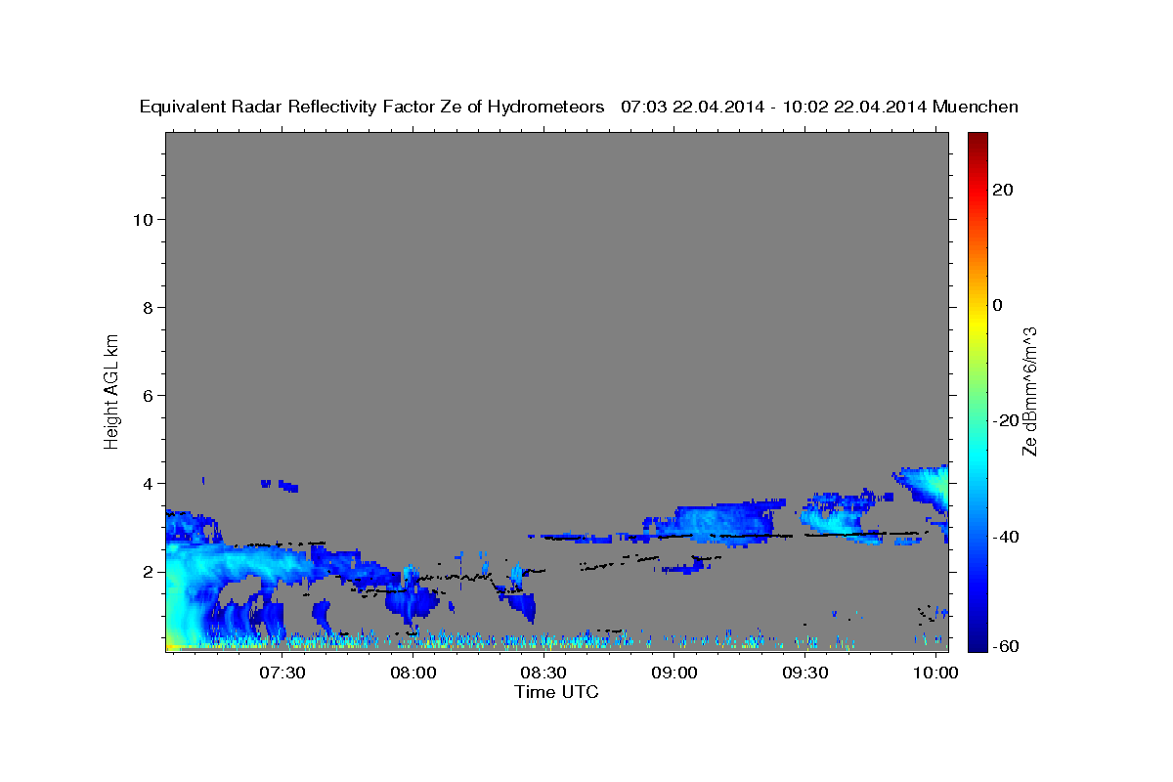Click the 07:30 time tick label
This screenshot has height=782, width=1173.
pyautogui.click(x=282, y=674)
